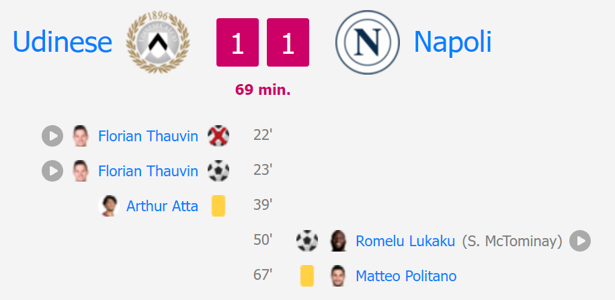Screen dimensions: 615x300
Task: Click Arthur Atta's yellow card icon
Action: (218, 206)
